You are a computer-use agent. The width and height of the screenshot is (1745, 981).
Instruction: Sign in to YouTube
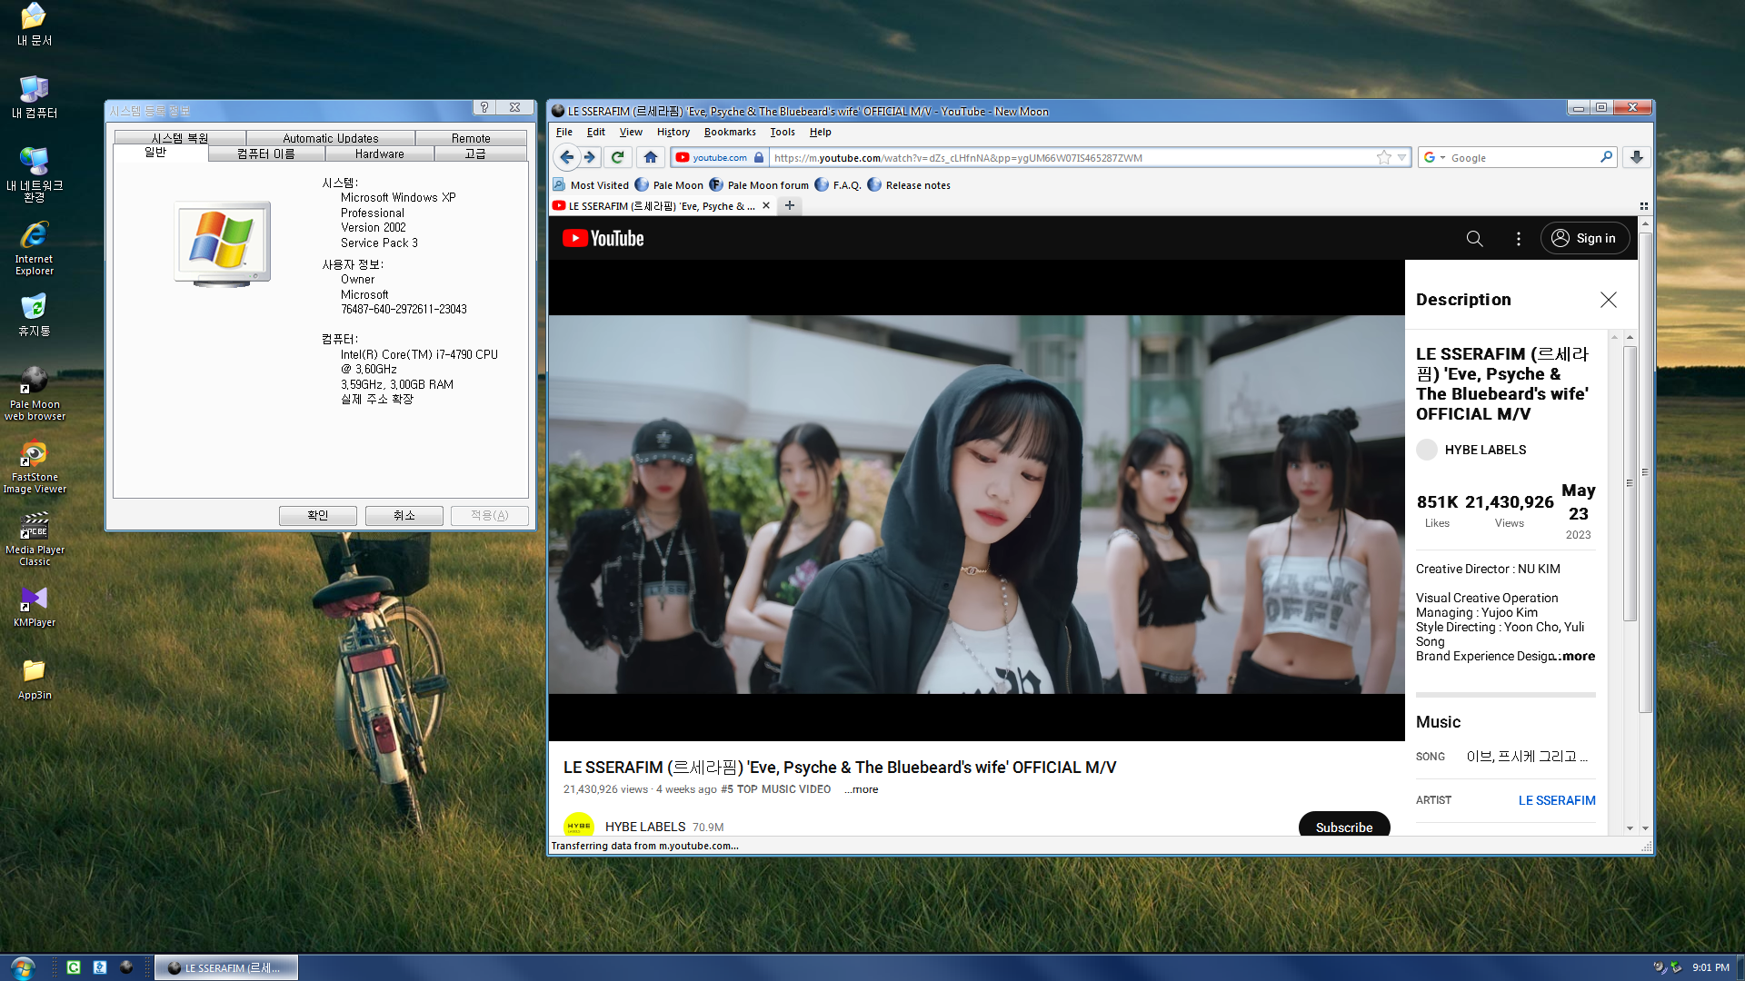[x=1584, y=238]
